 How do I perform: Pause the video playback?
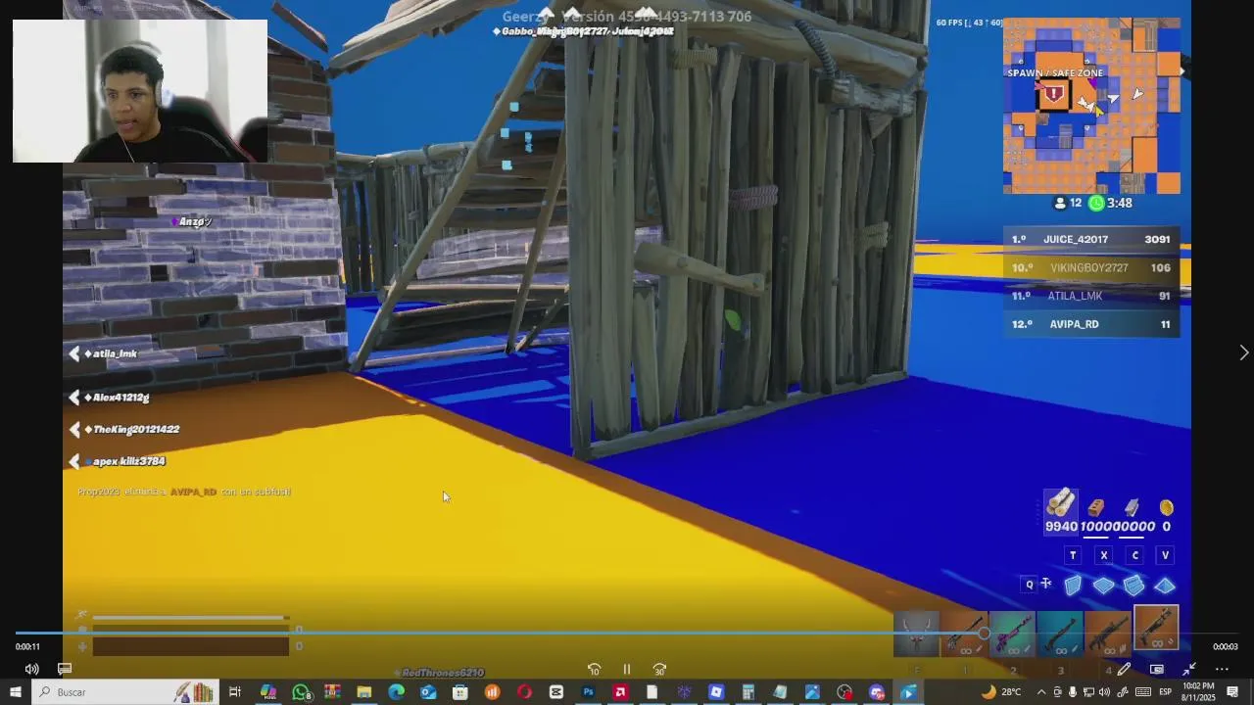tap(627, 670)
